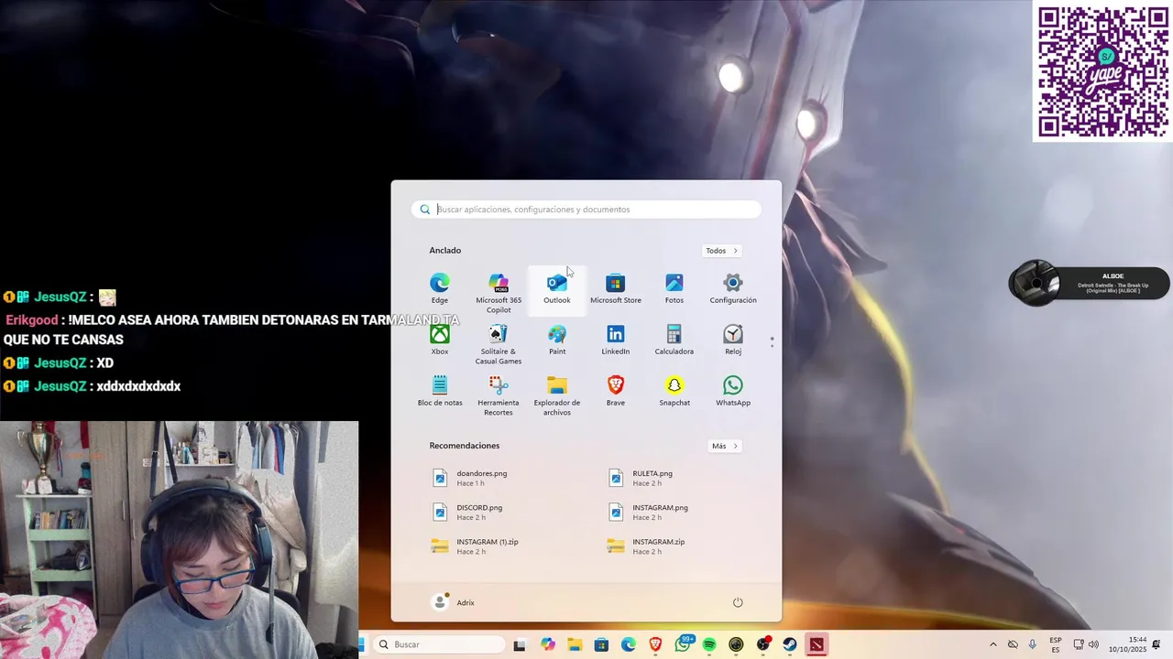Switch to Dota 2 on the taskbar
This screenshot has width=1173, height=659.
816,644
